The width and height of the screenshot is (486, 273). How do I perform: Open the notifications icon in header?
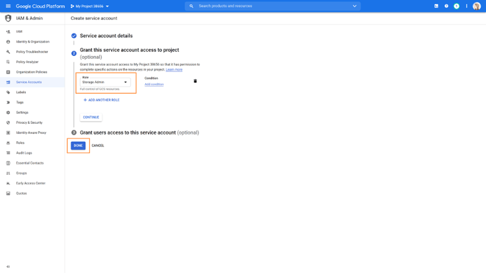click(x=456, y=6)
